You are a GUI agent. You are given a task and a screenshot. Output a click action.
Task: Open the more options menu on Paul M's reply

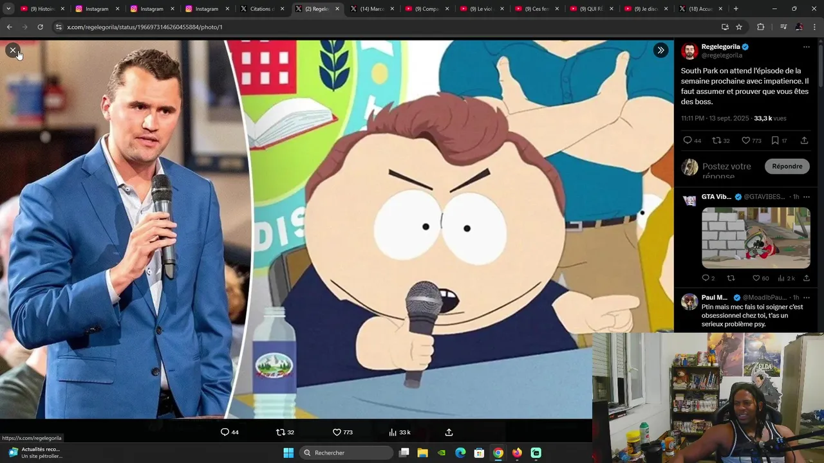[x=806, y=298]
